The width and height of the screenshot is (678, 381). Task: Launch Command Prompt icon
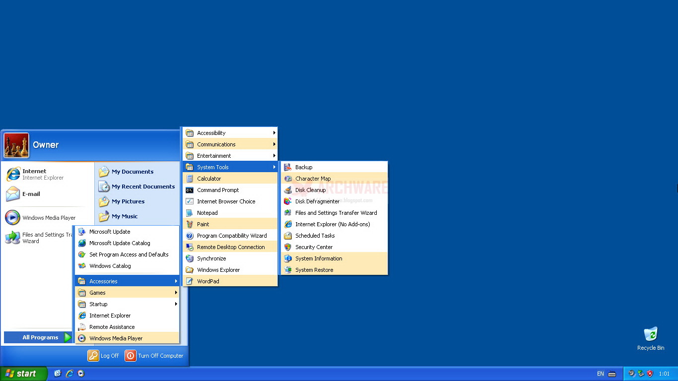(190, 190)
